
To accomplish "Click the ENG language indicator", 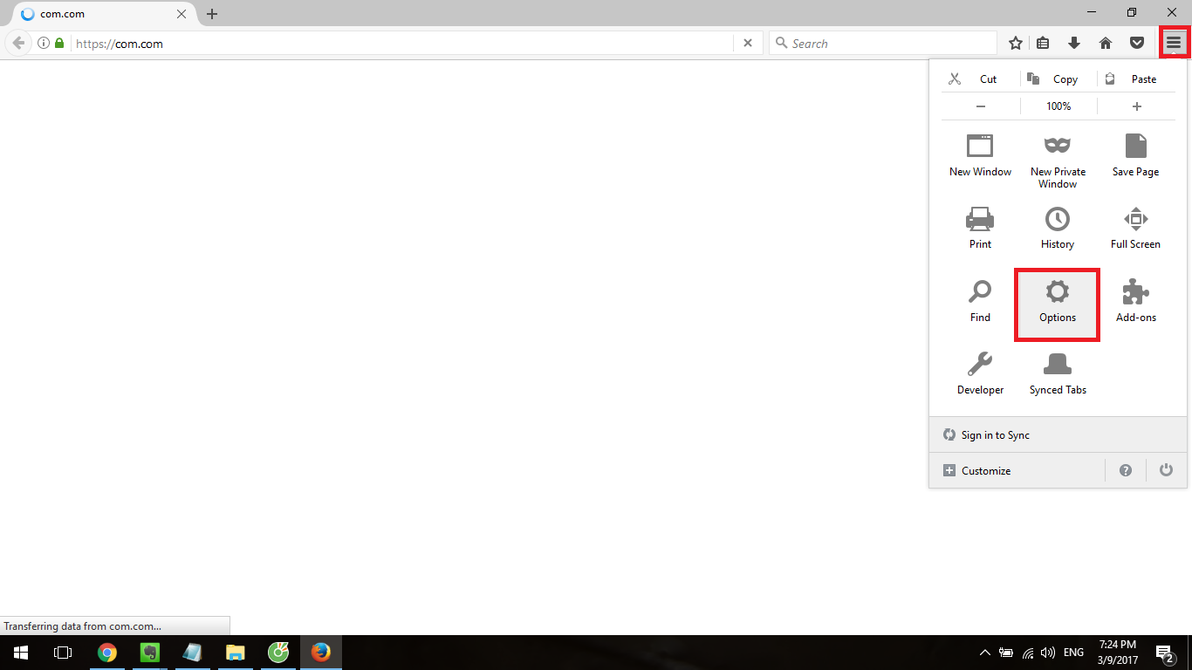I will tap(1074, 653).
